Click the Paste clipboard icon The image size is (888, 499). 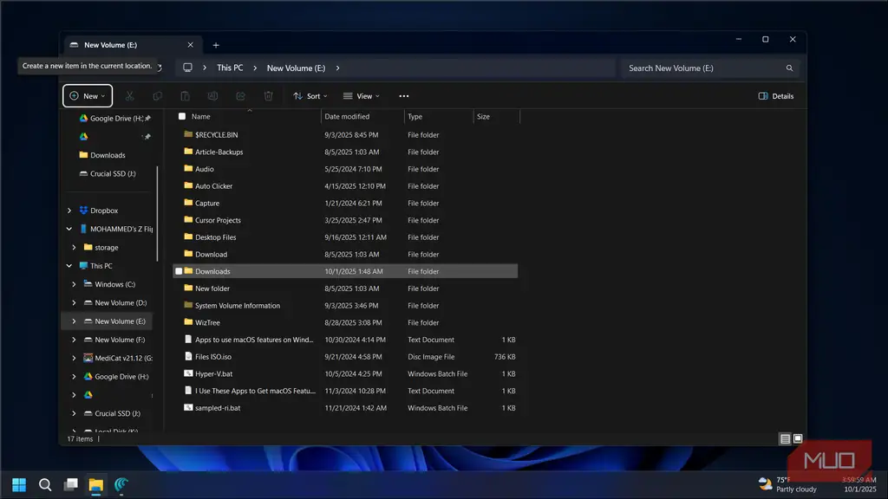click(x=186, y=96)
